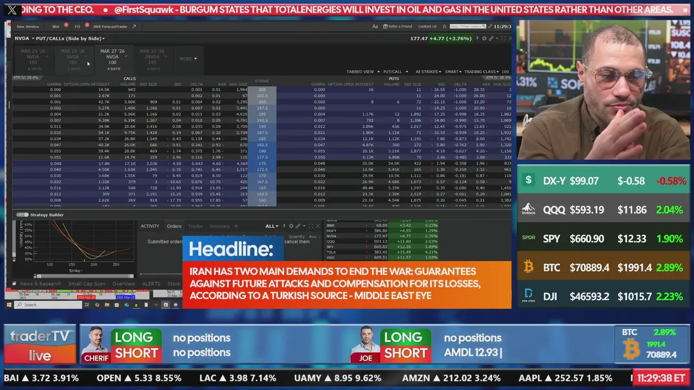
Task: Click the PUTS section header
Action: (x=394, y=79)
